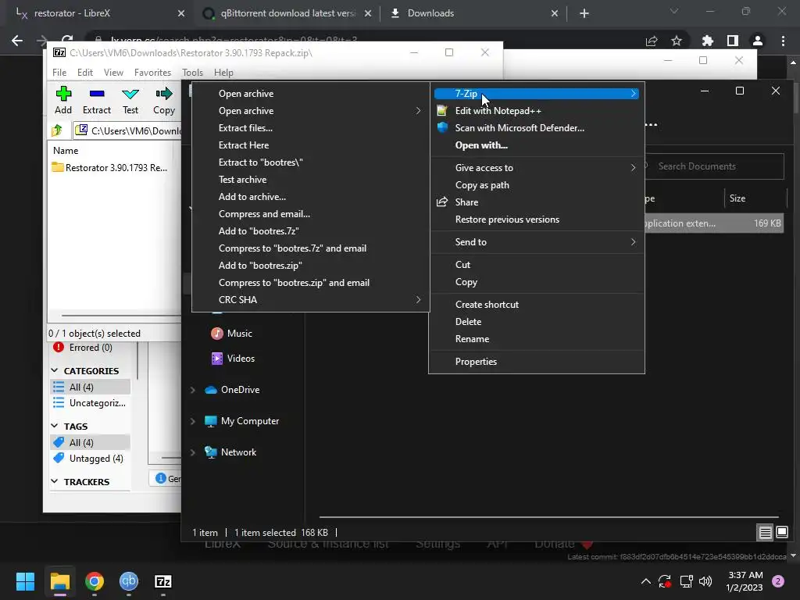This screenshot has width=800, height=600.
Task: Click the Copy icon in 7-Zip toolbar
Action: [x=164, y=94]
